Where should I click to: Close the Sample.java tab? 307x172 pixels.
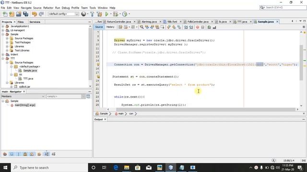click(x=277, y=21)
